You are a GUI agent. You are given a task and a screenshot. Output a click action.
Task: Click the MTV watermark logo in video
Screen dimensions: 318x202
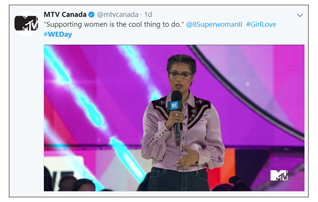(x=279, y=175)
